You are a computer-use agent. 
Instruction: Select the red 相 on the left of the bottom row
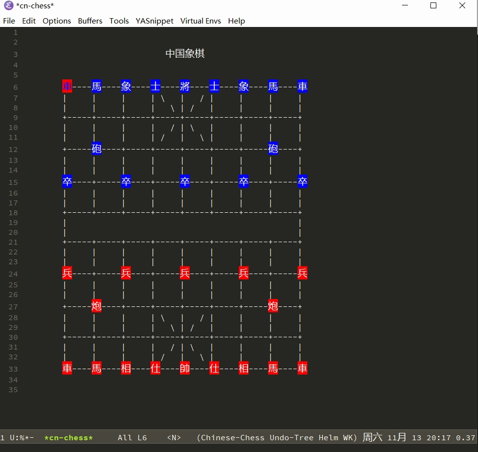(x=126, y=368)
